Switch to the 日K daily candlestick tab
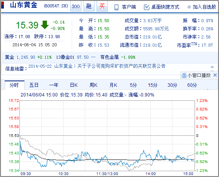 click(74, 85)
